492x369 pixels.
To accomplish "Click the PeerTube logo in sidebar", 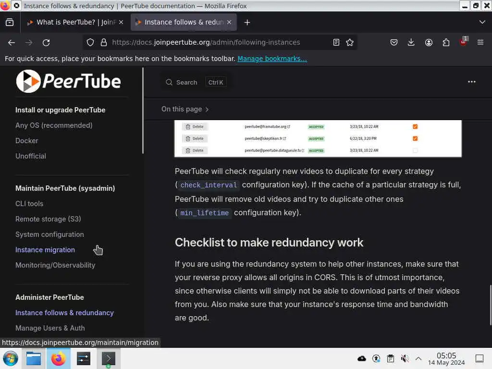I will (x=68, y=81).
